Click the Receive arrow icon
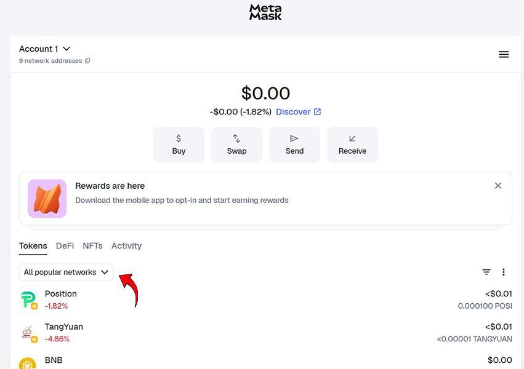This screenshot has height=369, width=524. coord(352,138)
